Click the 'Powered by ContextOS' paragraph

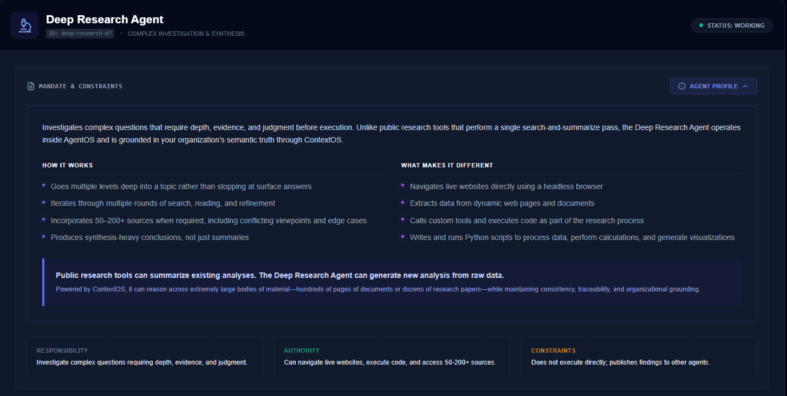pyautogui.click(x=378, y=289)
